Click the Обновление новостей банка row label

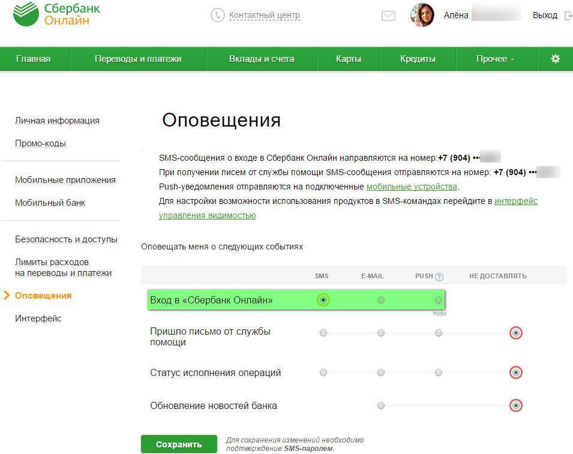pos(214,406)
